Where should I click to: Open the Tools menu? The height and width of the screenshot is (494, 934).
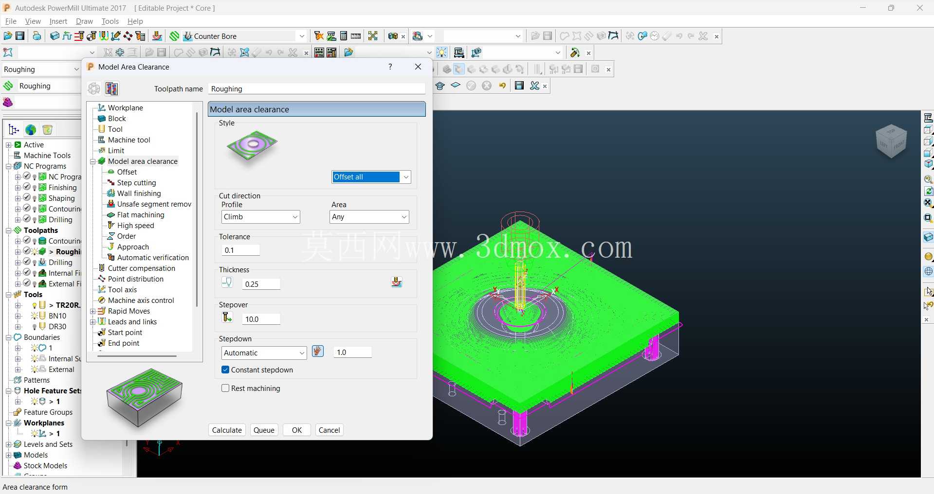(x=110, y=21)
